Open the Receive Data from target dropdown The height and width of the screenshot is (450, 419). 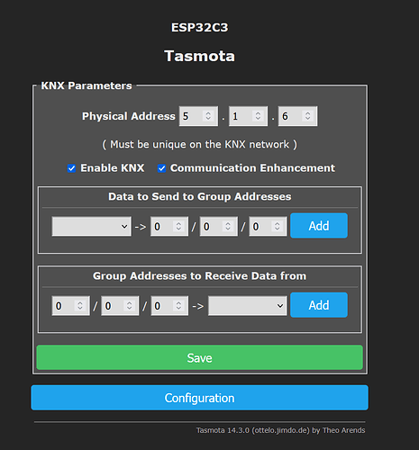point(248,306)
